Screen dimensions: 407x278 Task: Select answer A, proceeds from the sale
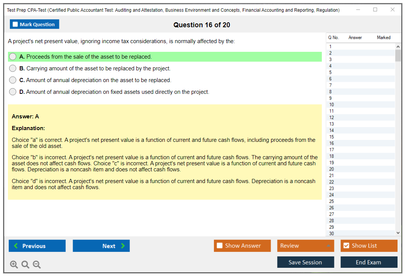13,57
